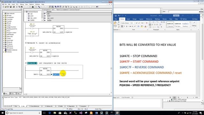Switch to the References tab in Word
Image resolution: width=204 pixels, height=115 pixels.
[x=149, y=19]
